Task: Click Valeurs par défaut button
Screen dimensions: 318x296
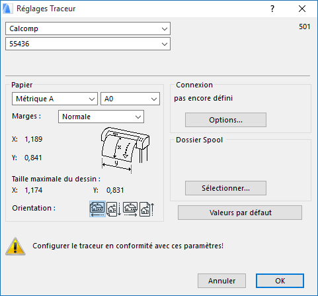Action: [240, 213]
